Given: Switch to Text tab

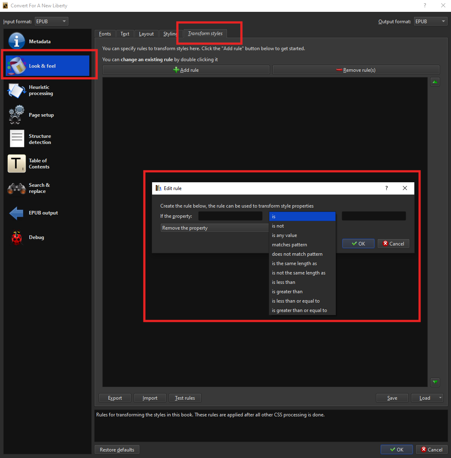Looking at the screenshot, I should click(125, 34).
